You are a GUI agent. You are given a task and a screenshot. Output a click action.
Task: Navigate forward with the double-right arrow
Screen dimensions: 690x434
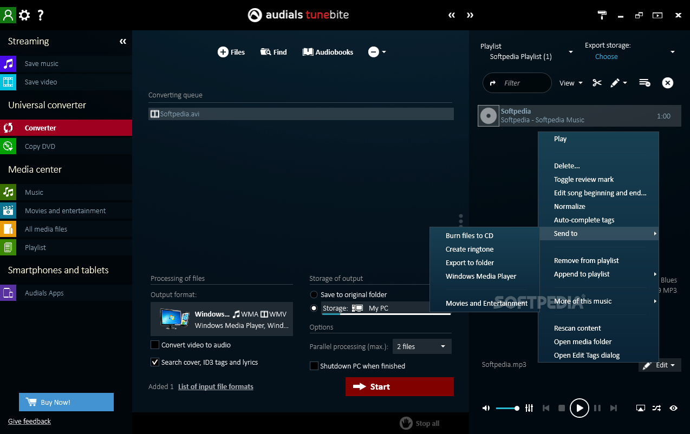click(470, 15)
